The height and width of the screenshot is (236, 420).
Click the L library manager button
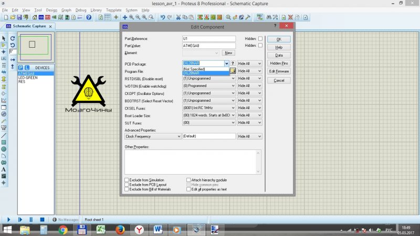point(27,68)
